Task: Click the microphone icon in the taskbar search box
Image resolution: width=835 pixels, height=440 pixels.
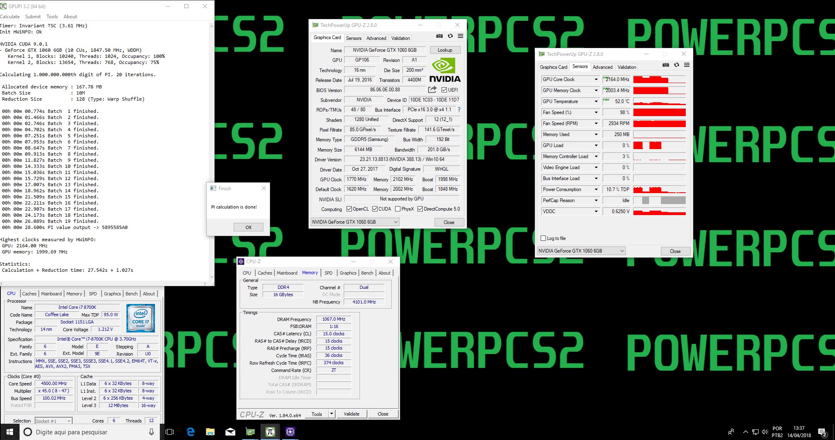Action: [x=151, y=432]
